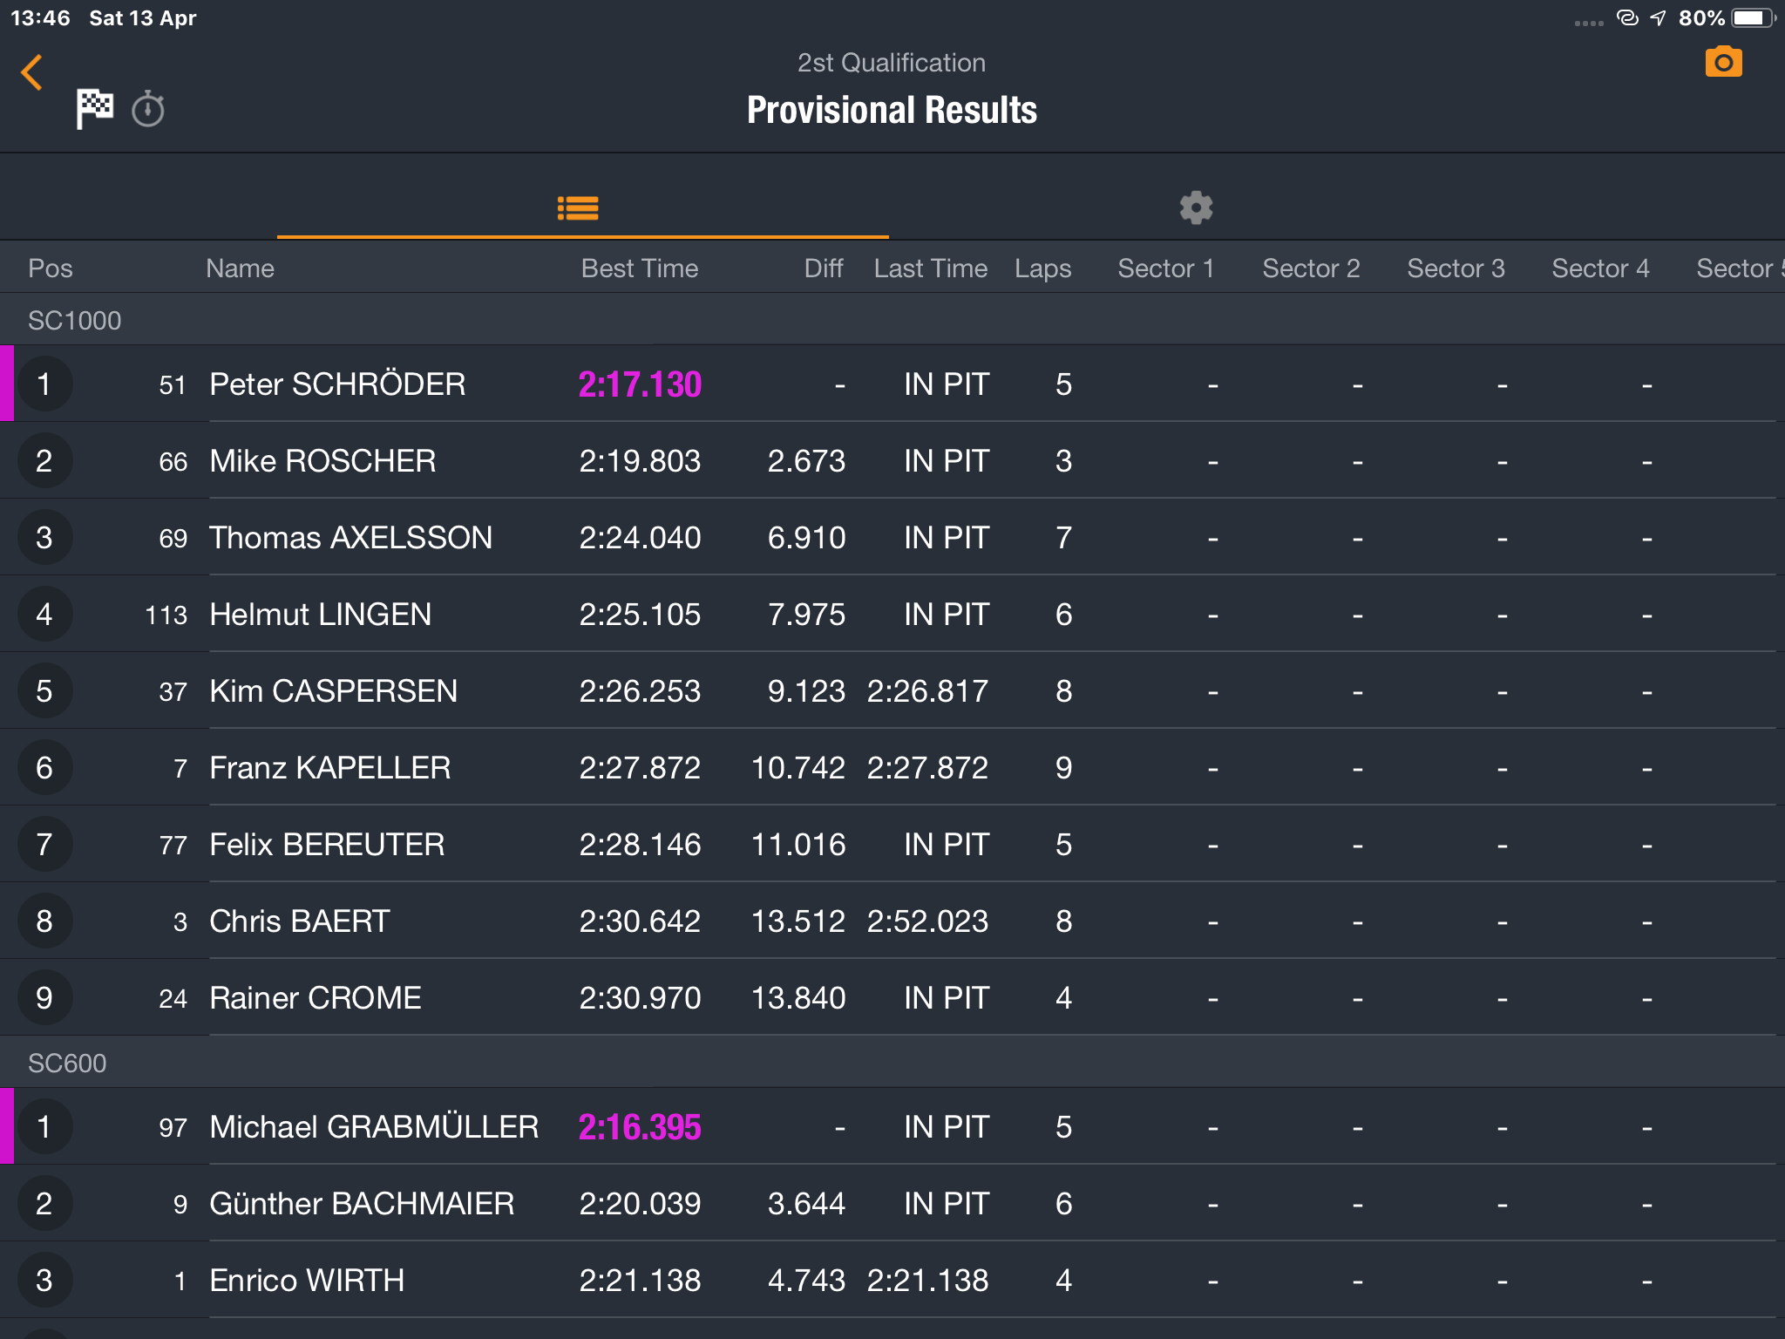Open the gear settings tab

click(x=1196, y=207)
